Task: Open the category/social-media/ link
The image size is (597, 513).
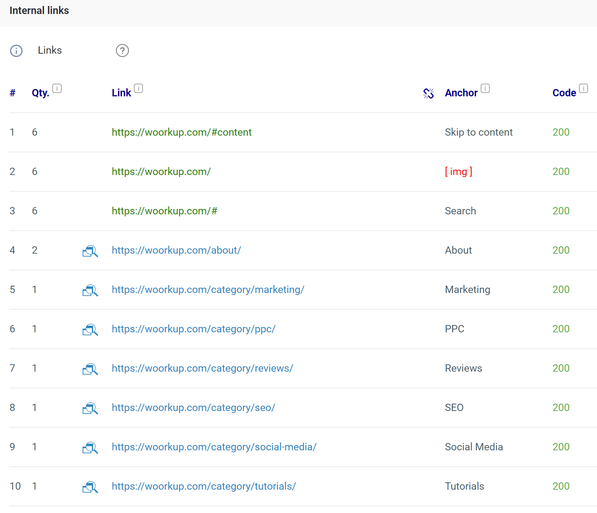Action: pos(214,447)
